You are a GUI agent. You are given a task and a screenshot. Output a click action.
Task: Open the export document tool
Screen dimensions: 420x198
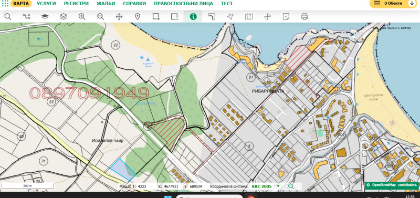pyautogui.click(x=286, y=17)
